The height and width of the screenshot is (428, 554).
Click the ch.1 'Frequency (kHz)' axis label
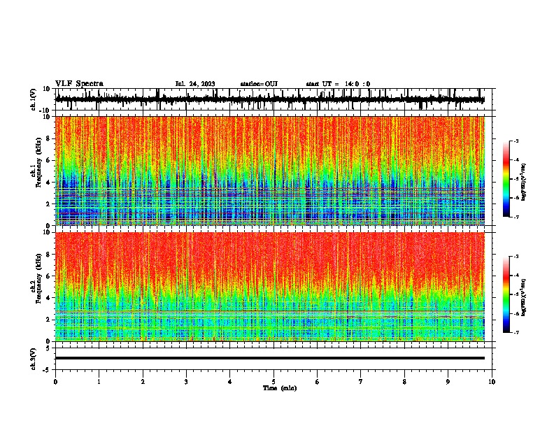pyautogui.click(x=39, y=163)
